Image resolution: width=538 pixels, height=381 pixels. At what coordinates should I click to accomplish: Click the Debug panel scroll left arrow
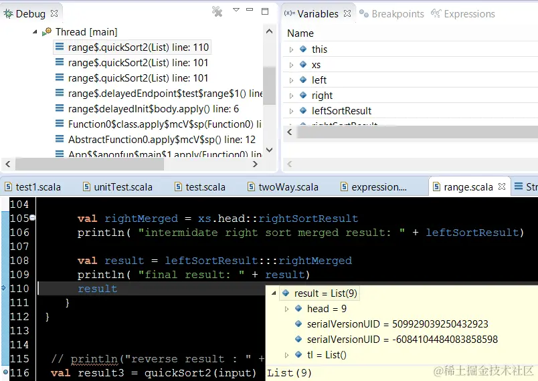(8, 164)
